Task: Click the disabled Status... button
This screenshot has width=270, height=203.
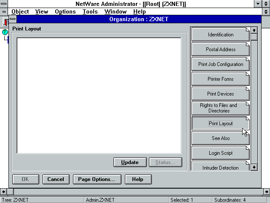Action: tap(165, 162)
